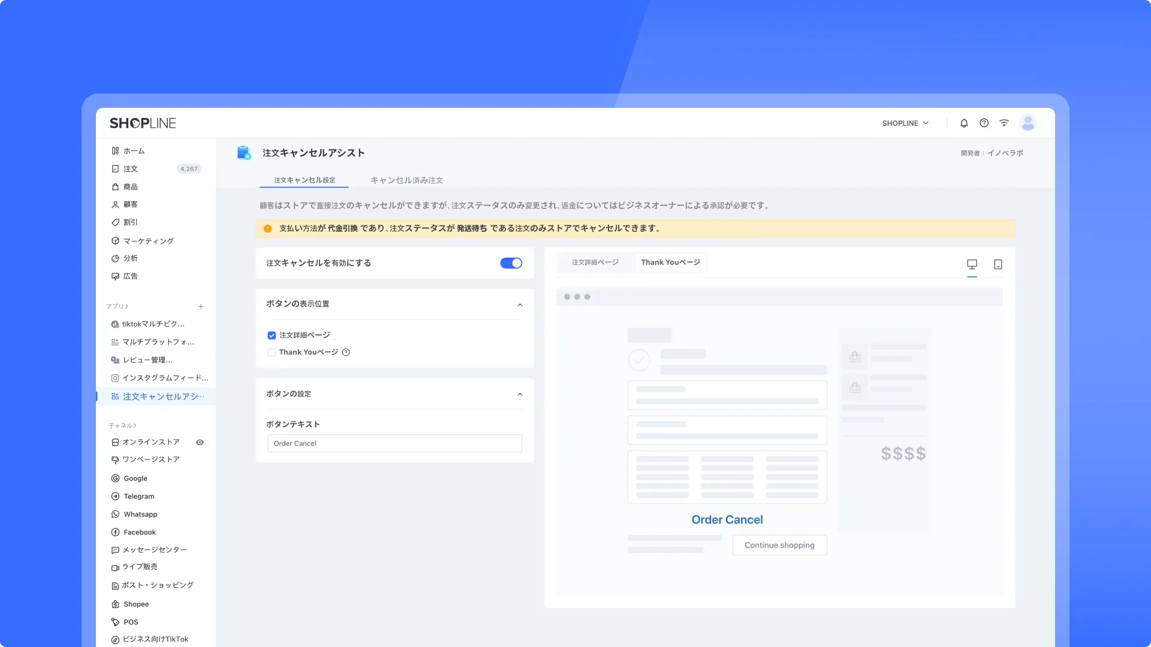Switch preview to mobile view icon

click(998, 264)
